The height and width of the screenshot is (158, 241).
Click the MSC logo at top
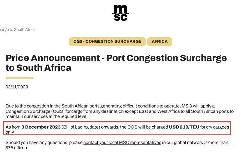point(120,13)
